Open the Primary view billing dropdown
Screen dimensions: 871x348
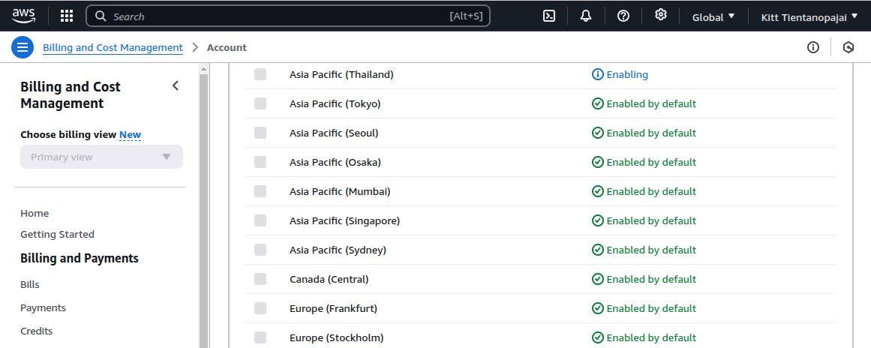101,157
